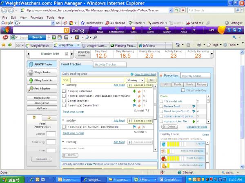Open the address bar URL dropdown
Screen dimensions: 245x183
[x=171, y=10]
